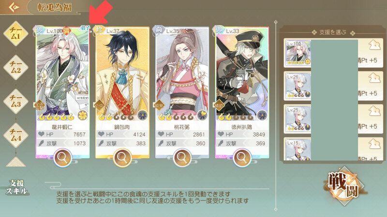Expand the partially hidden team tab below チーム4

click(15, 162)
